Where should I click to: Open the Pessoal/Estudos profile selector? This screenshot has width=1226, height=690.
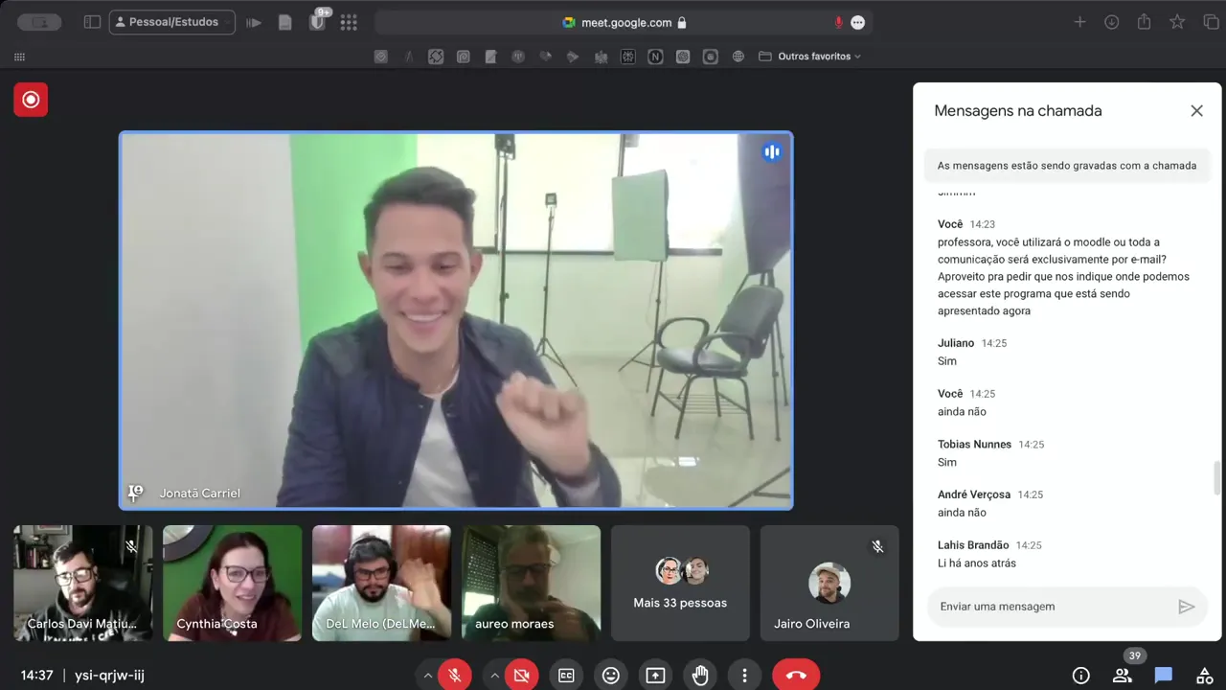tap(172, 22)
